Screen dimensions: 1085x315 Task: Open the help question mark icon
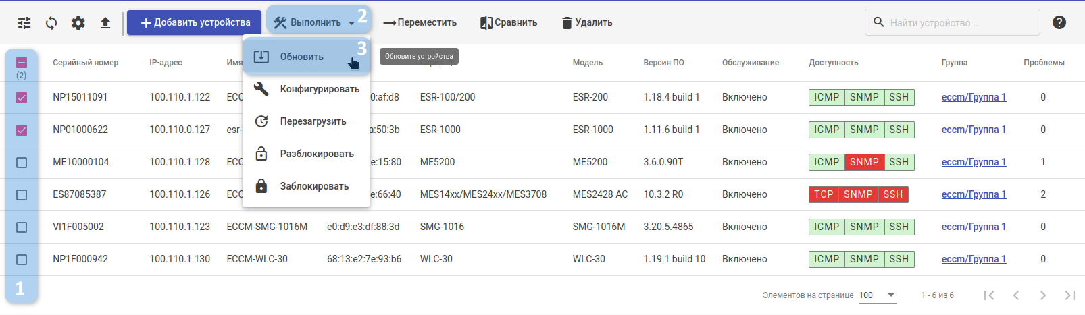pyautogui.click(x=1059, y=22)
